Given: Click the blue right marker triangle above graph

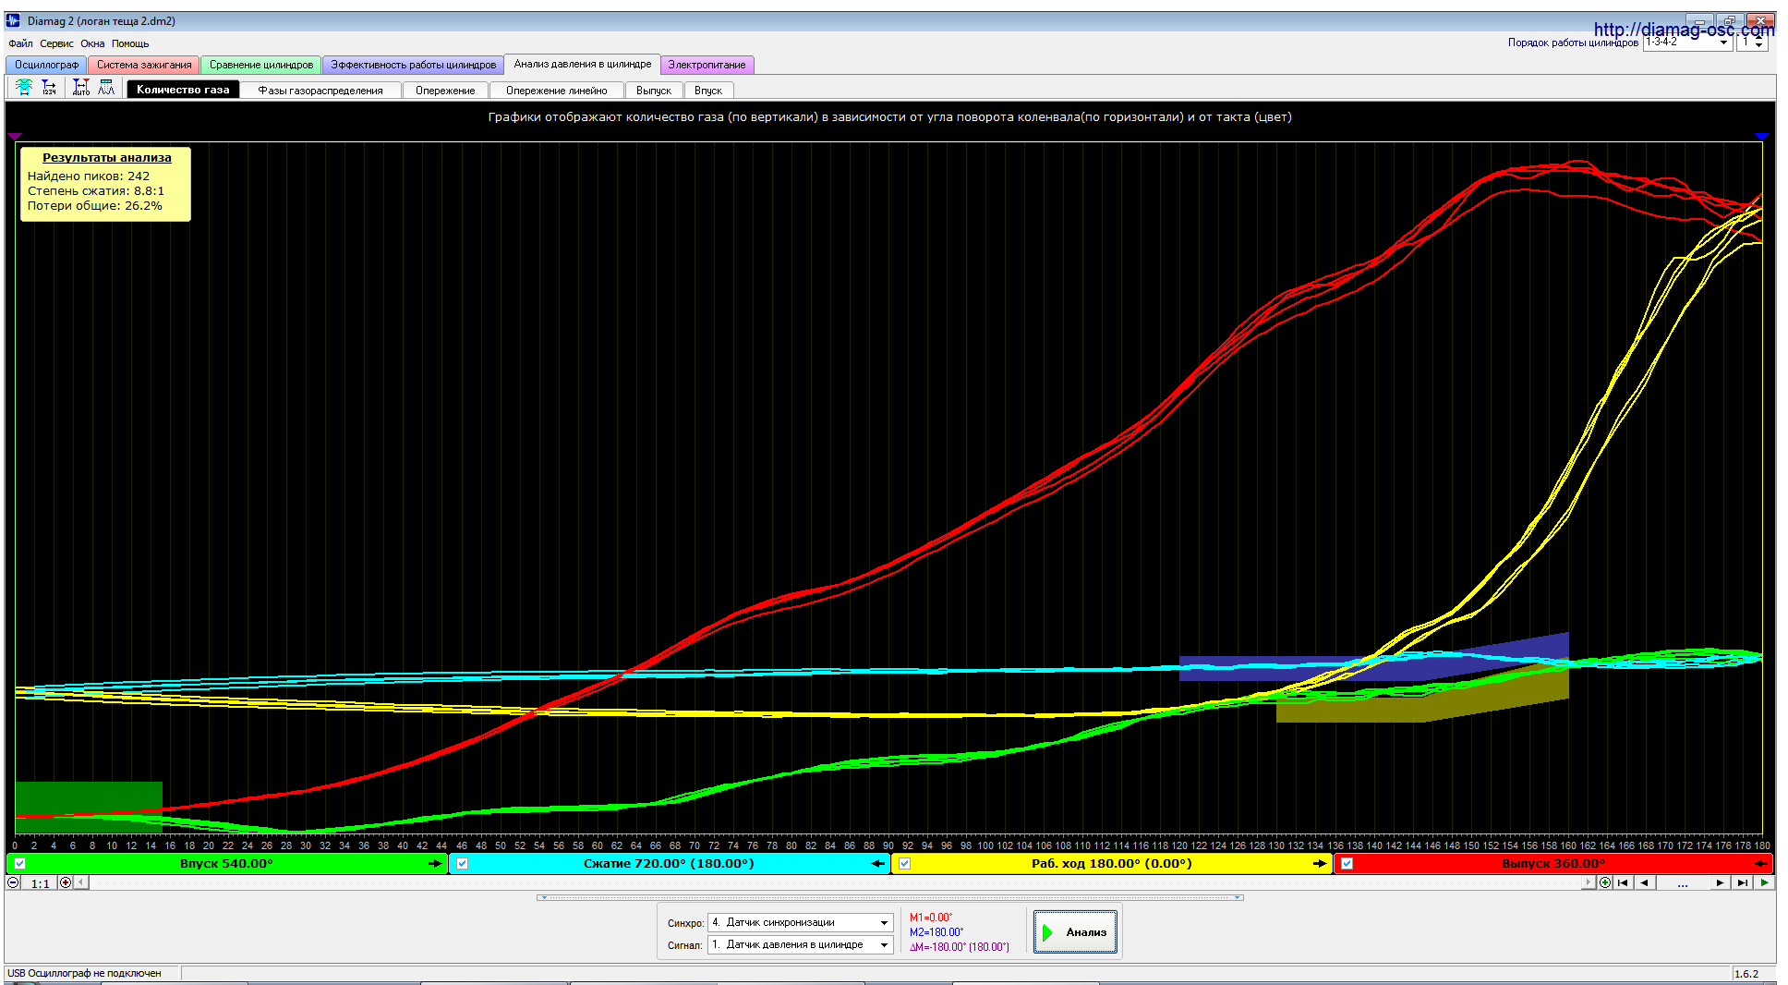Looking at the screenshot, I should [1762, 137].
